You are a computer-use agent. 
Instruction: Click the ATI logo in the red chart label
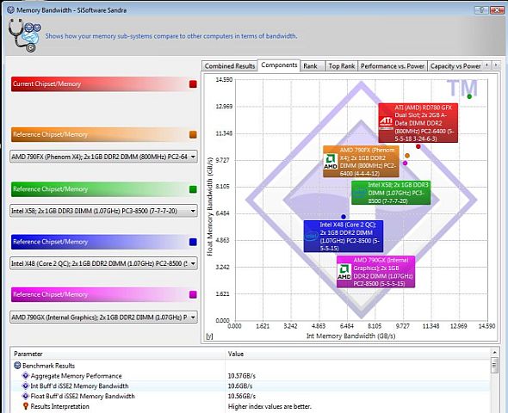(386, 123)
